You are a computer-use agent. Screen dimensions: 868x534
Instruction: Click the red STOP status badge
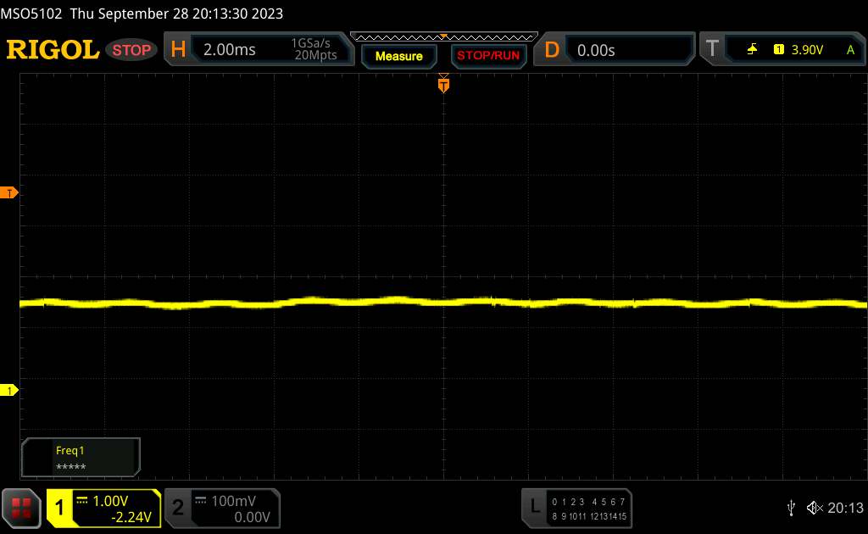pyautogui.click(x=133, y=50)
